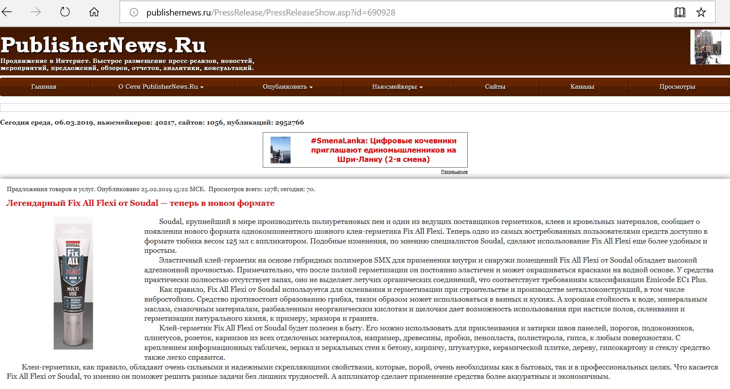Viewport: 730px width, 389px height.
Task: Open the Просмотры menu item
Action: click(677, 86)
